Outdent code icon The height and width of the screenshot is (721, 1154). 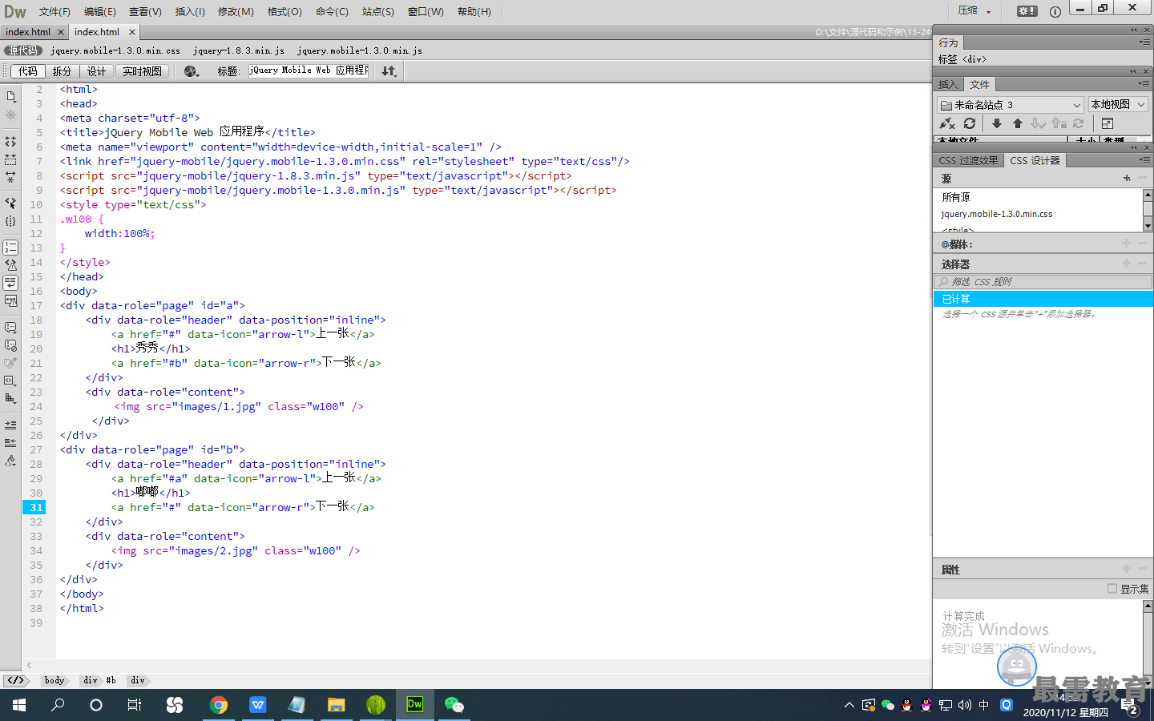click(10, 442)
